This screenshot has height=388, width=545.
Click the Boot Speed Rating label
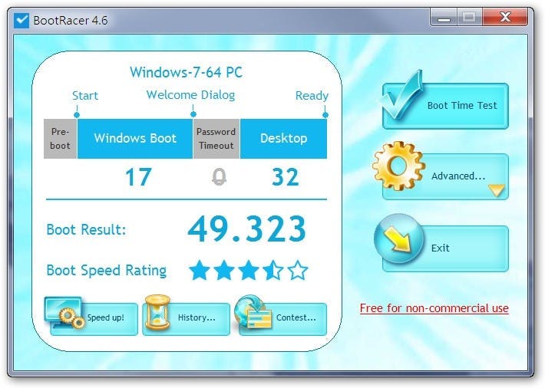coord(107,270)
